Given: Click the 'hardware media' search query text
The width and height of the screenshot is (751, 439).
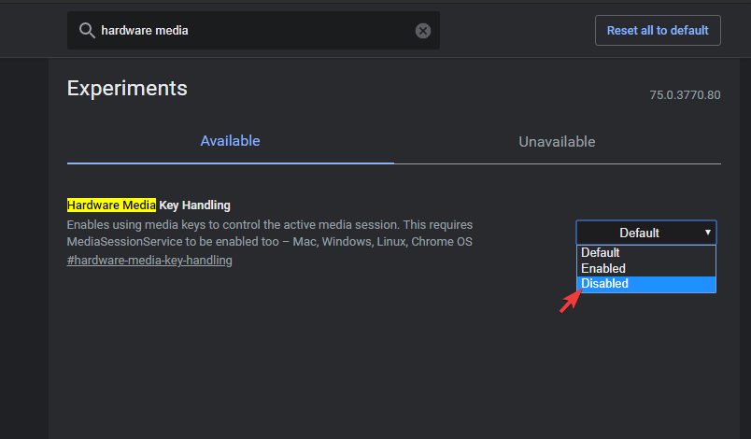Looking at the screenshot, I should point(145,31).
